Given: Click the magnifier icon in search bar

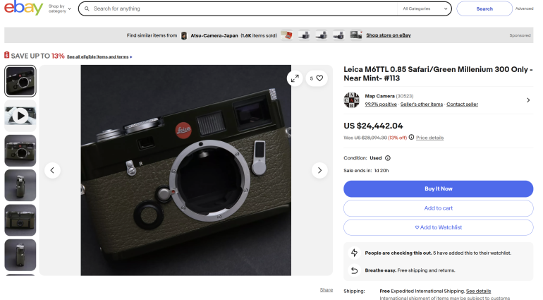Looking at the screenshot, I should pyautogui.click(x=87, y=8).
